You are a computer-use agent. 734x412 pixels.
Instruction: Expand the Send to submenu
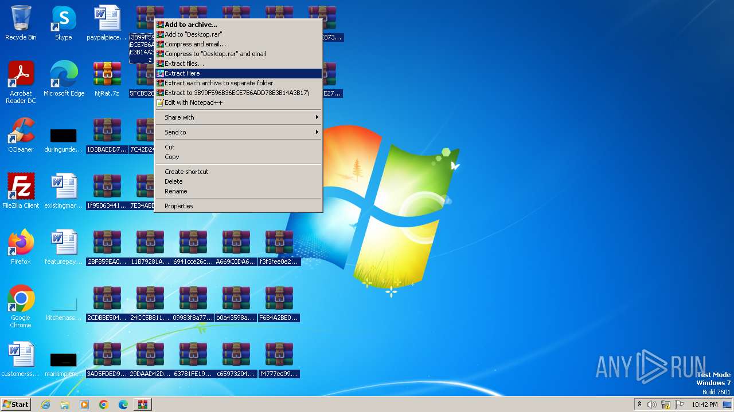pos(239,132)
